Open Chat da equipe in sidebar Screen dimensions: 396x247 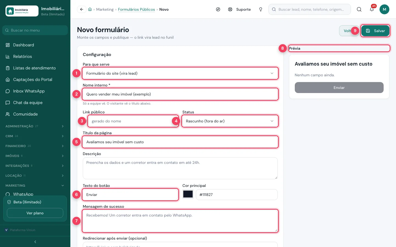coord(35,103)
